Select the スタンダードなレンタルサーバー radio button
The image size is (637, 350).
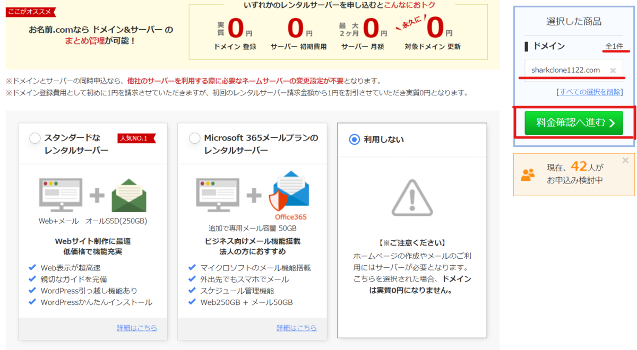coord(35,137)
